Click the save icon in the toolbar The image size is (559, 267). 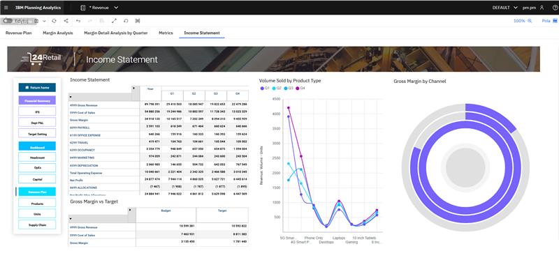[36, 21]
